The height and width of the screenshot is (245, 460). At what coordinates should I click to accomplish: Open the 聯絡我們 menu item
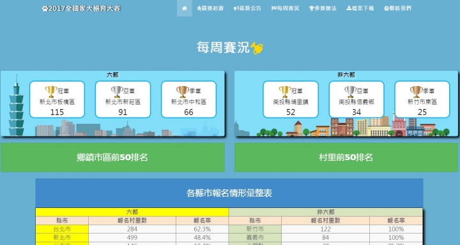tap(397, 8)
